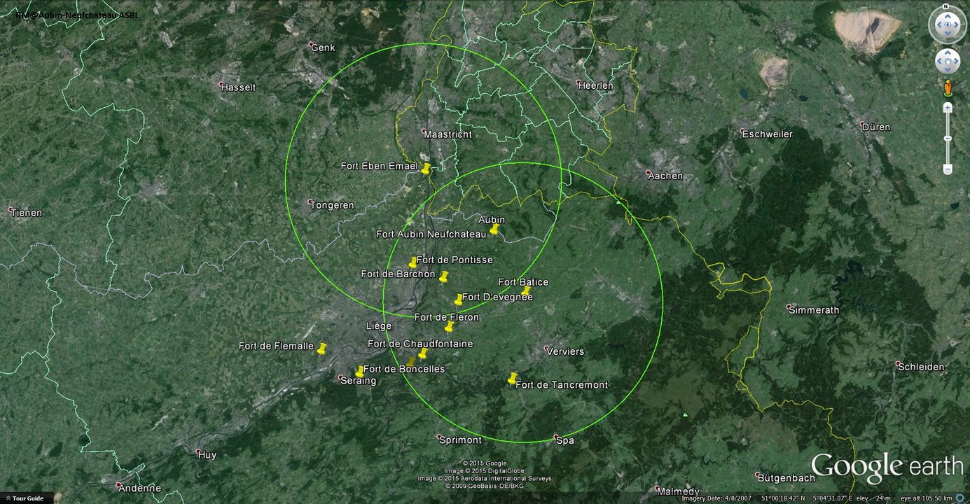Open the Fort de Pontisse pushpin

413,262
